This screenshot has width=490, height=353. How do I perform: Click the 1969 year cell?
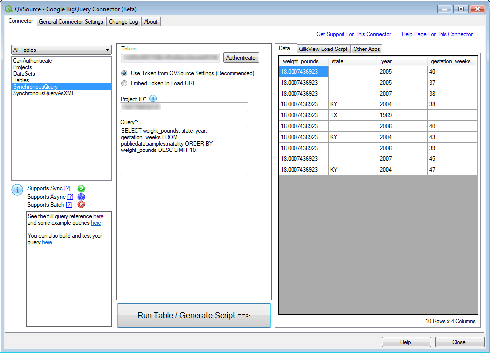pos(402,115)
